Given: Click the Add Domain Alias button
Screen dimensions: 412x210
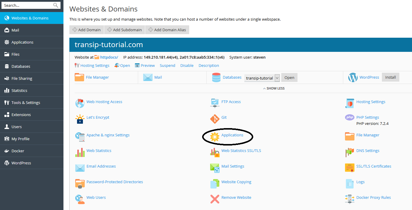Looking at the screenshot, I should (167, 30).
